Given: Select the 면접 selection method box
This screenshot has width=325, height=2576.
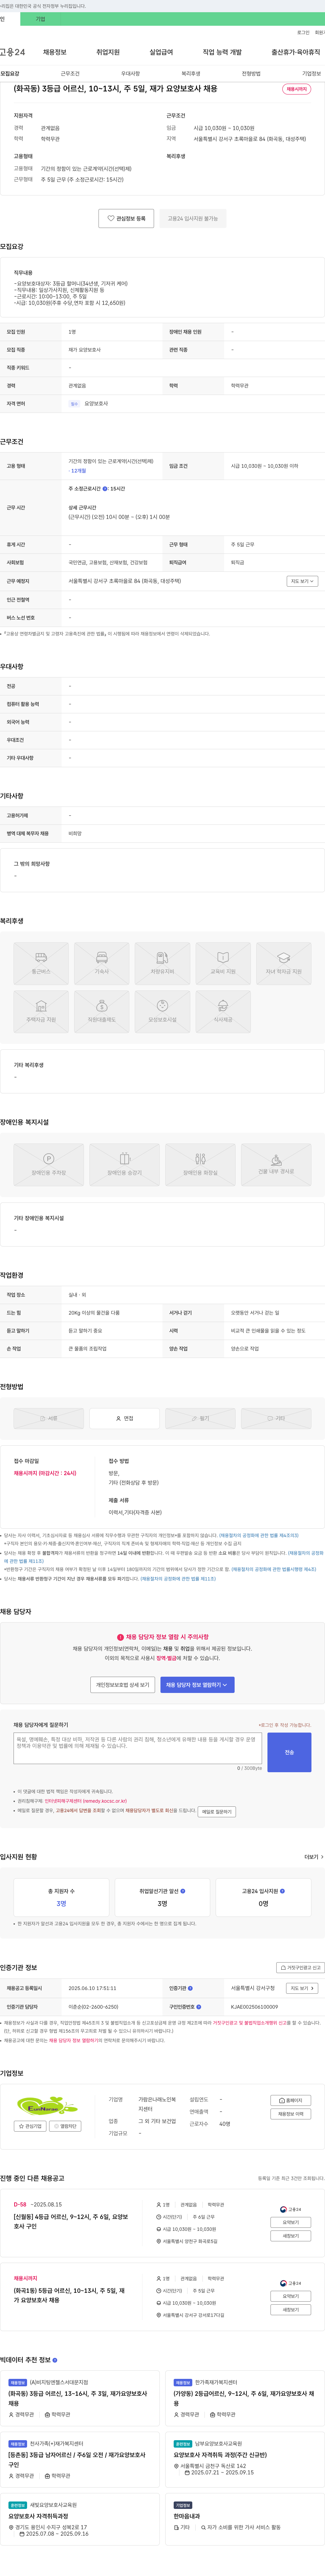Looking at the screenshot, I should click(124, 1418).
